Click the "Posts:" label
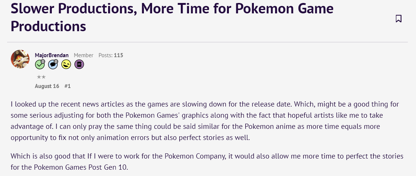The image size is (416, 176). coord(105,55)
